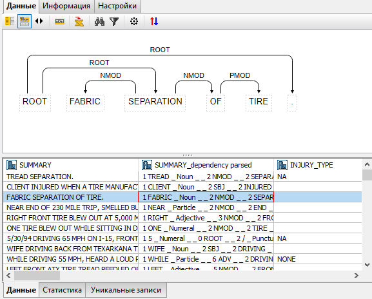Click cell 1 RIGHT _ Adjective parsed value
This screenshot has height=299, width=372.
[206, 218]
